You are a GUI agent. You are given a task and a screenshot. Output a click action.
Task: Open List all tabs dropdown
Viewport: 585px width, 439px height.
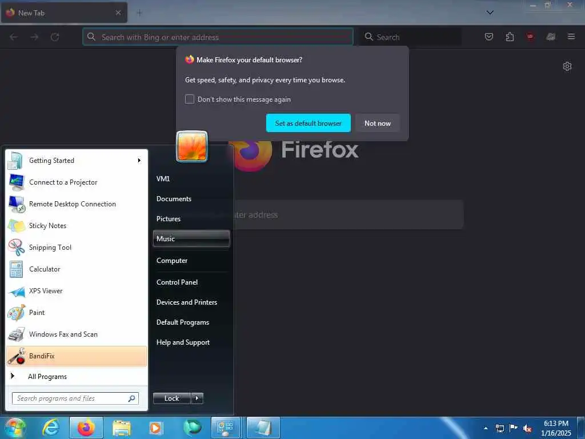click(490, 13)
